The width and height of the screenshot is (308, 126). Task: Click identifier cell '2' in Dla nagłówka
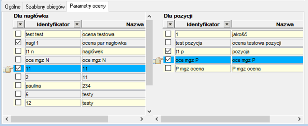(x=53, y=77)
